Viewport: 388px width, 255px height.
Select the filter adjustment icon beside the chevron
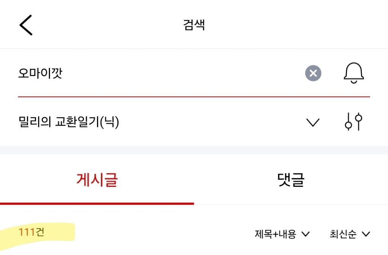coord(354,122)
